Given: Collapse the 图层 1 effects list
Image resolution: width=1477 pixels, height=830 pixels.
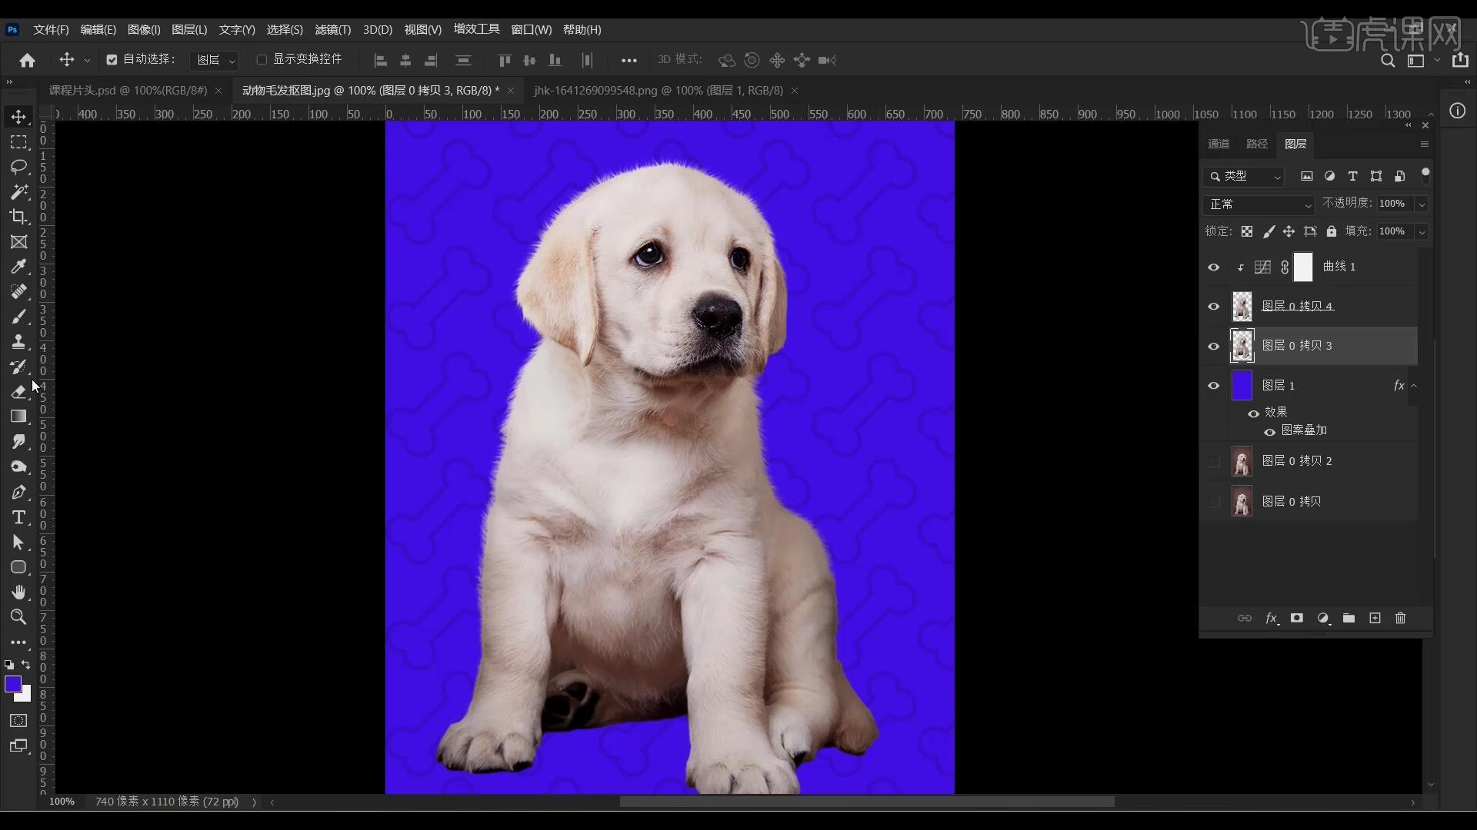Looking at the screenshot, I should [x=1414, y=386].
